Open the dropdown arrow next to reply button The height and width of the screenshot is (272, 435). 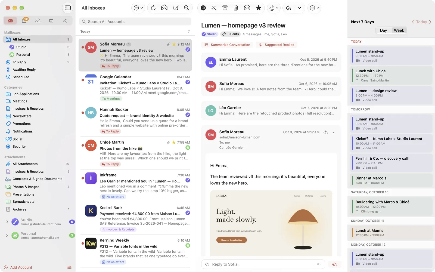click(x=299, y=8)
